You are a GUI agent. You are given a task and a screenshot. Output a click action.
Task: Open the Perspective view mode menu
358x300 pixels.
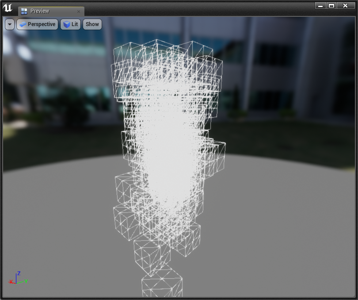[x=38, y=24]
